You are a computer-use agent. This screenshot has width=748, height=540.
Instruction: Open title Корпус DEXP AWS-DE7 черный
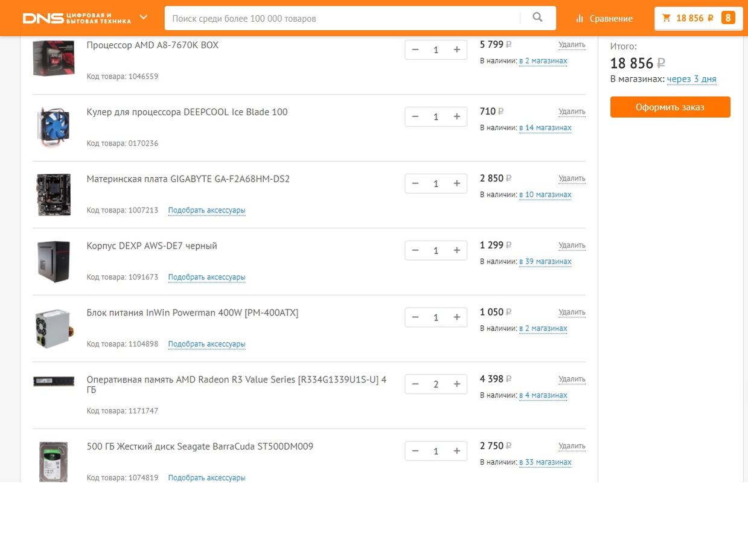(152, 246)
